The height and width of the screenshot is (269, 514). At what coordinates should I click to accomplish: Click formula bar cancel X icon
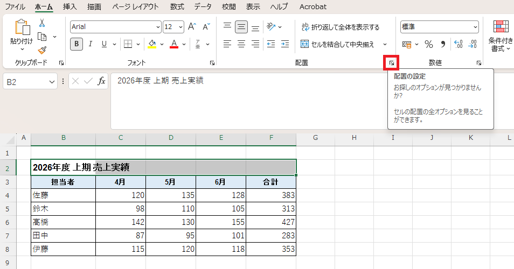(x=75, y=81)
